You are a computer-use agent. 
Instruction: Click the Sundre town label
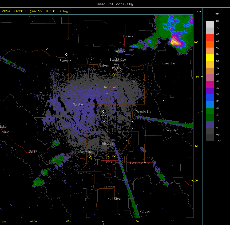[78, 104]
